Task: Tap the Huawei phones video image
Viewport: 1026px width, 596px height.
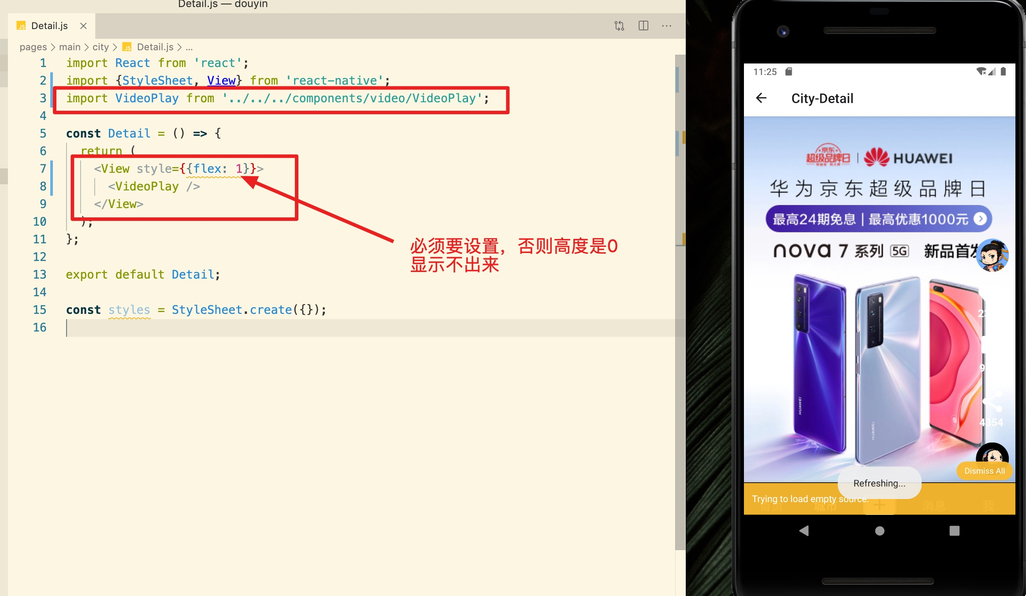Action: tap(879, 300)
